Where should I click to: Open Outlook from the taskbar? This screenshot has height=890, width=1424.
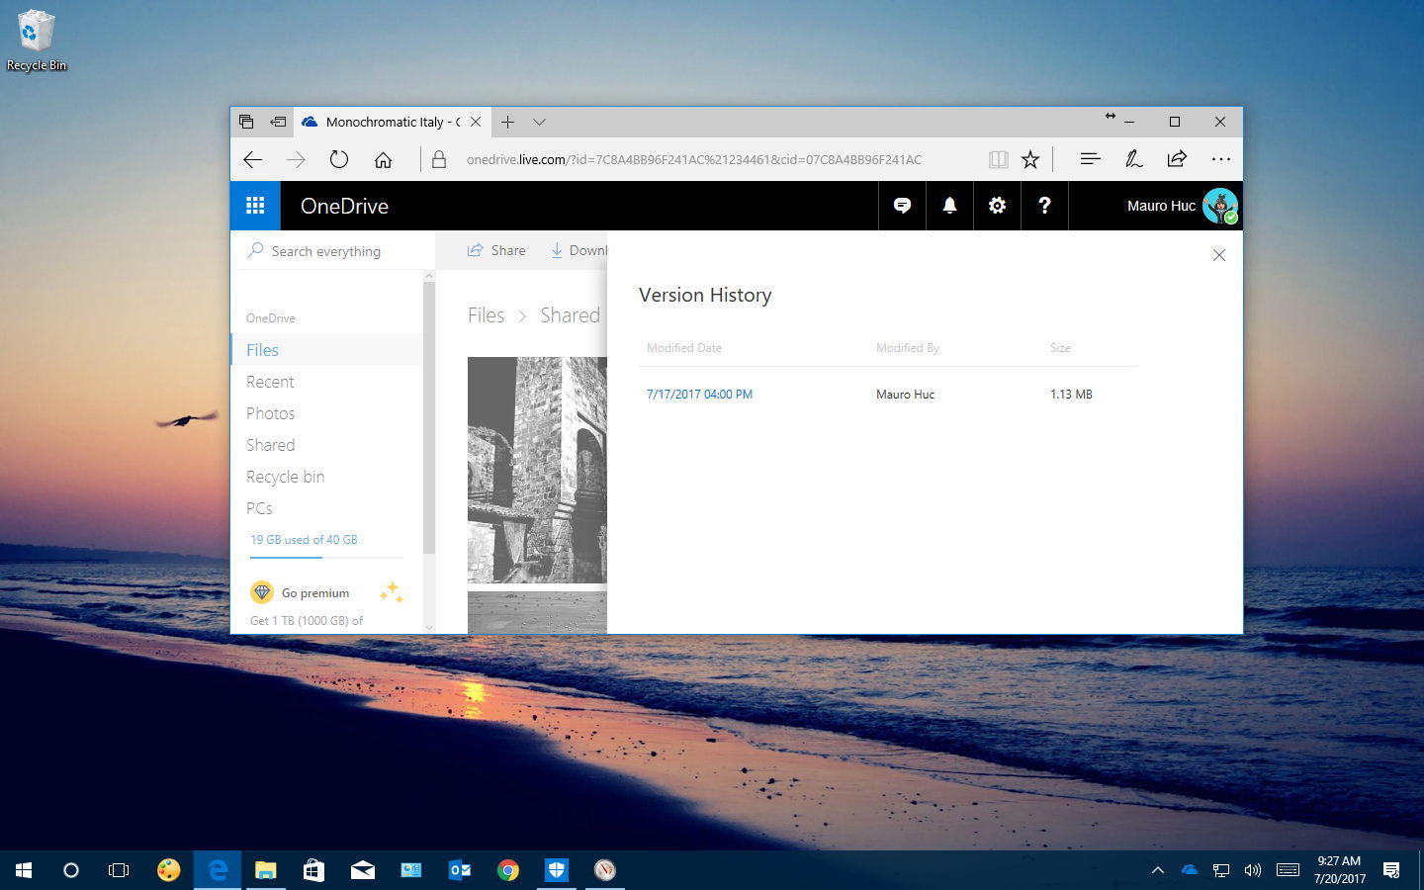click(x=460, y=870)
